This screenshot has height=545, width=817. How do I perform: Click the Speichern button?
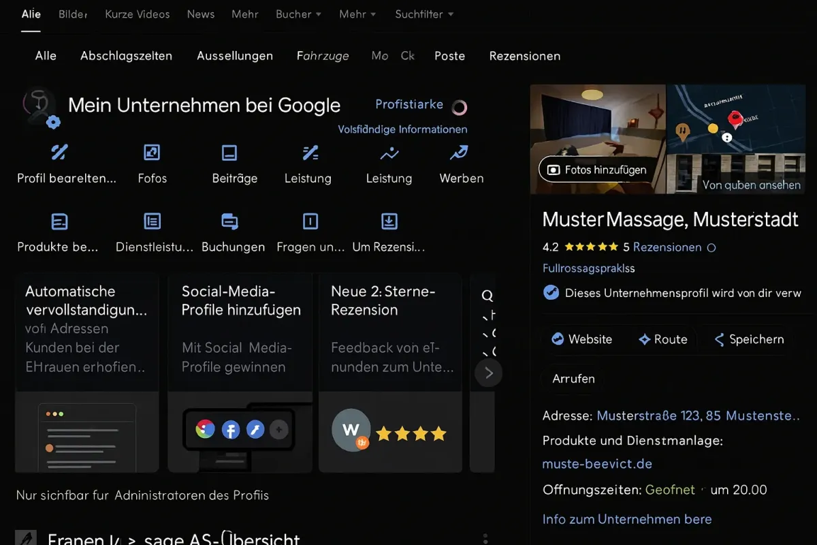tap(748, 339)
